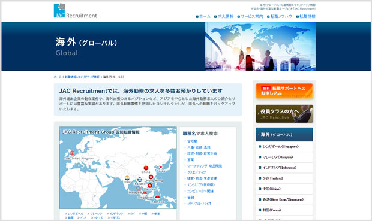372x221 pixels.
Task: Click the world map handshake banner image
Action: (x=260, y=47)
